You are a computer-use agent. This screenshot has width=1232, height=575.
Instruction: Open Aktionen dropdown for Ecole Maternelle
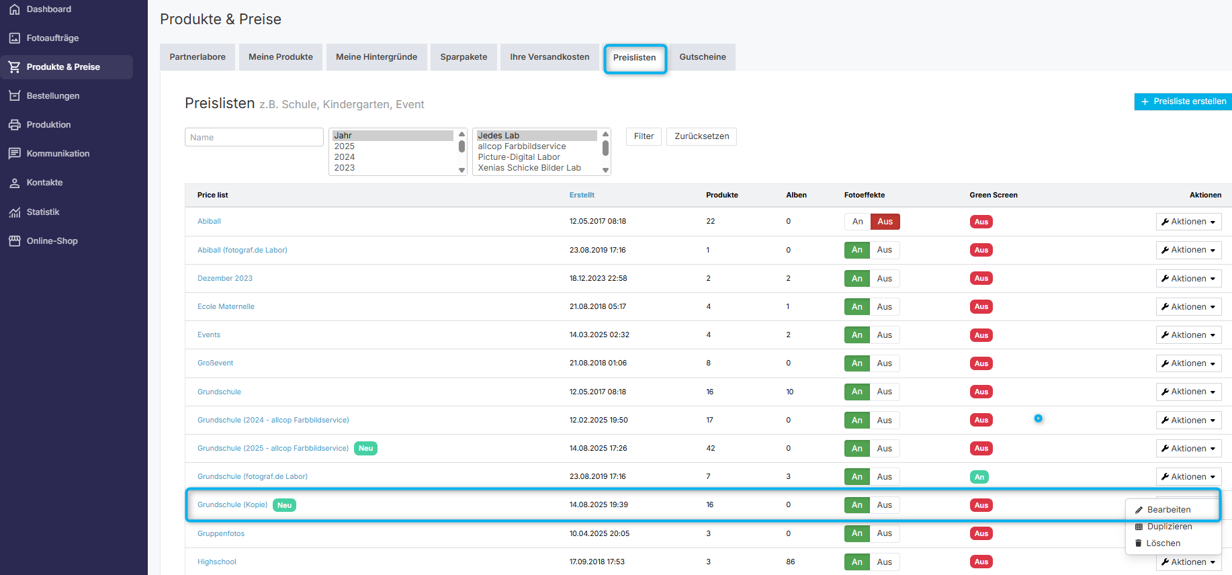coord(1188,307)
